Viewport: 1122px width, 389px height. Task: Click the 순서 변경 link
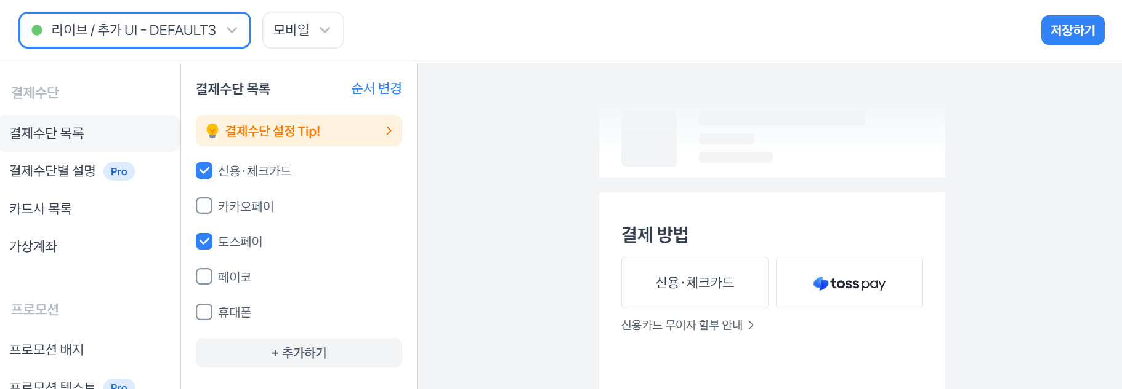[x=376, y=88]
